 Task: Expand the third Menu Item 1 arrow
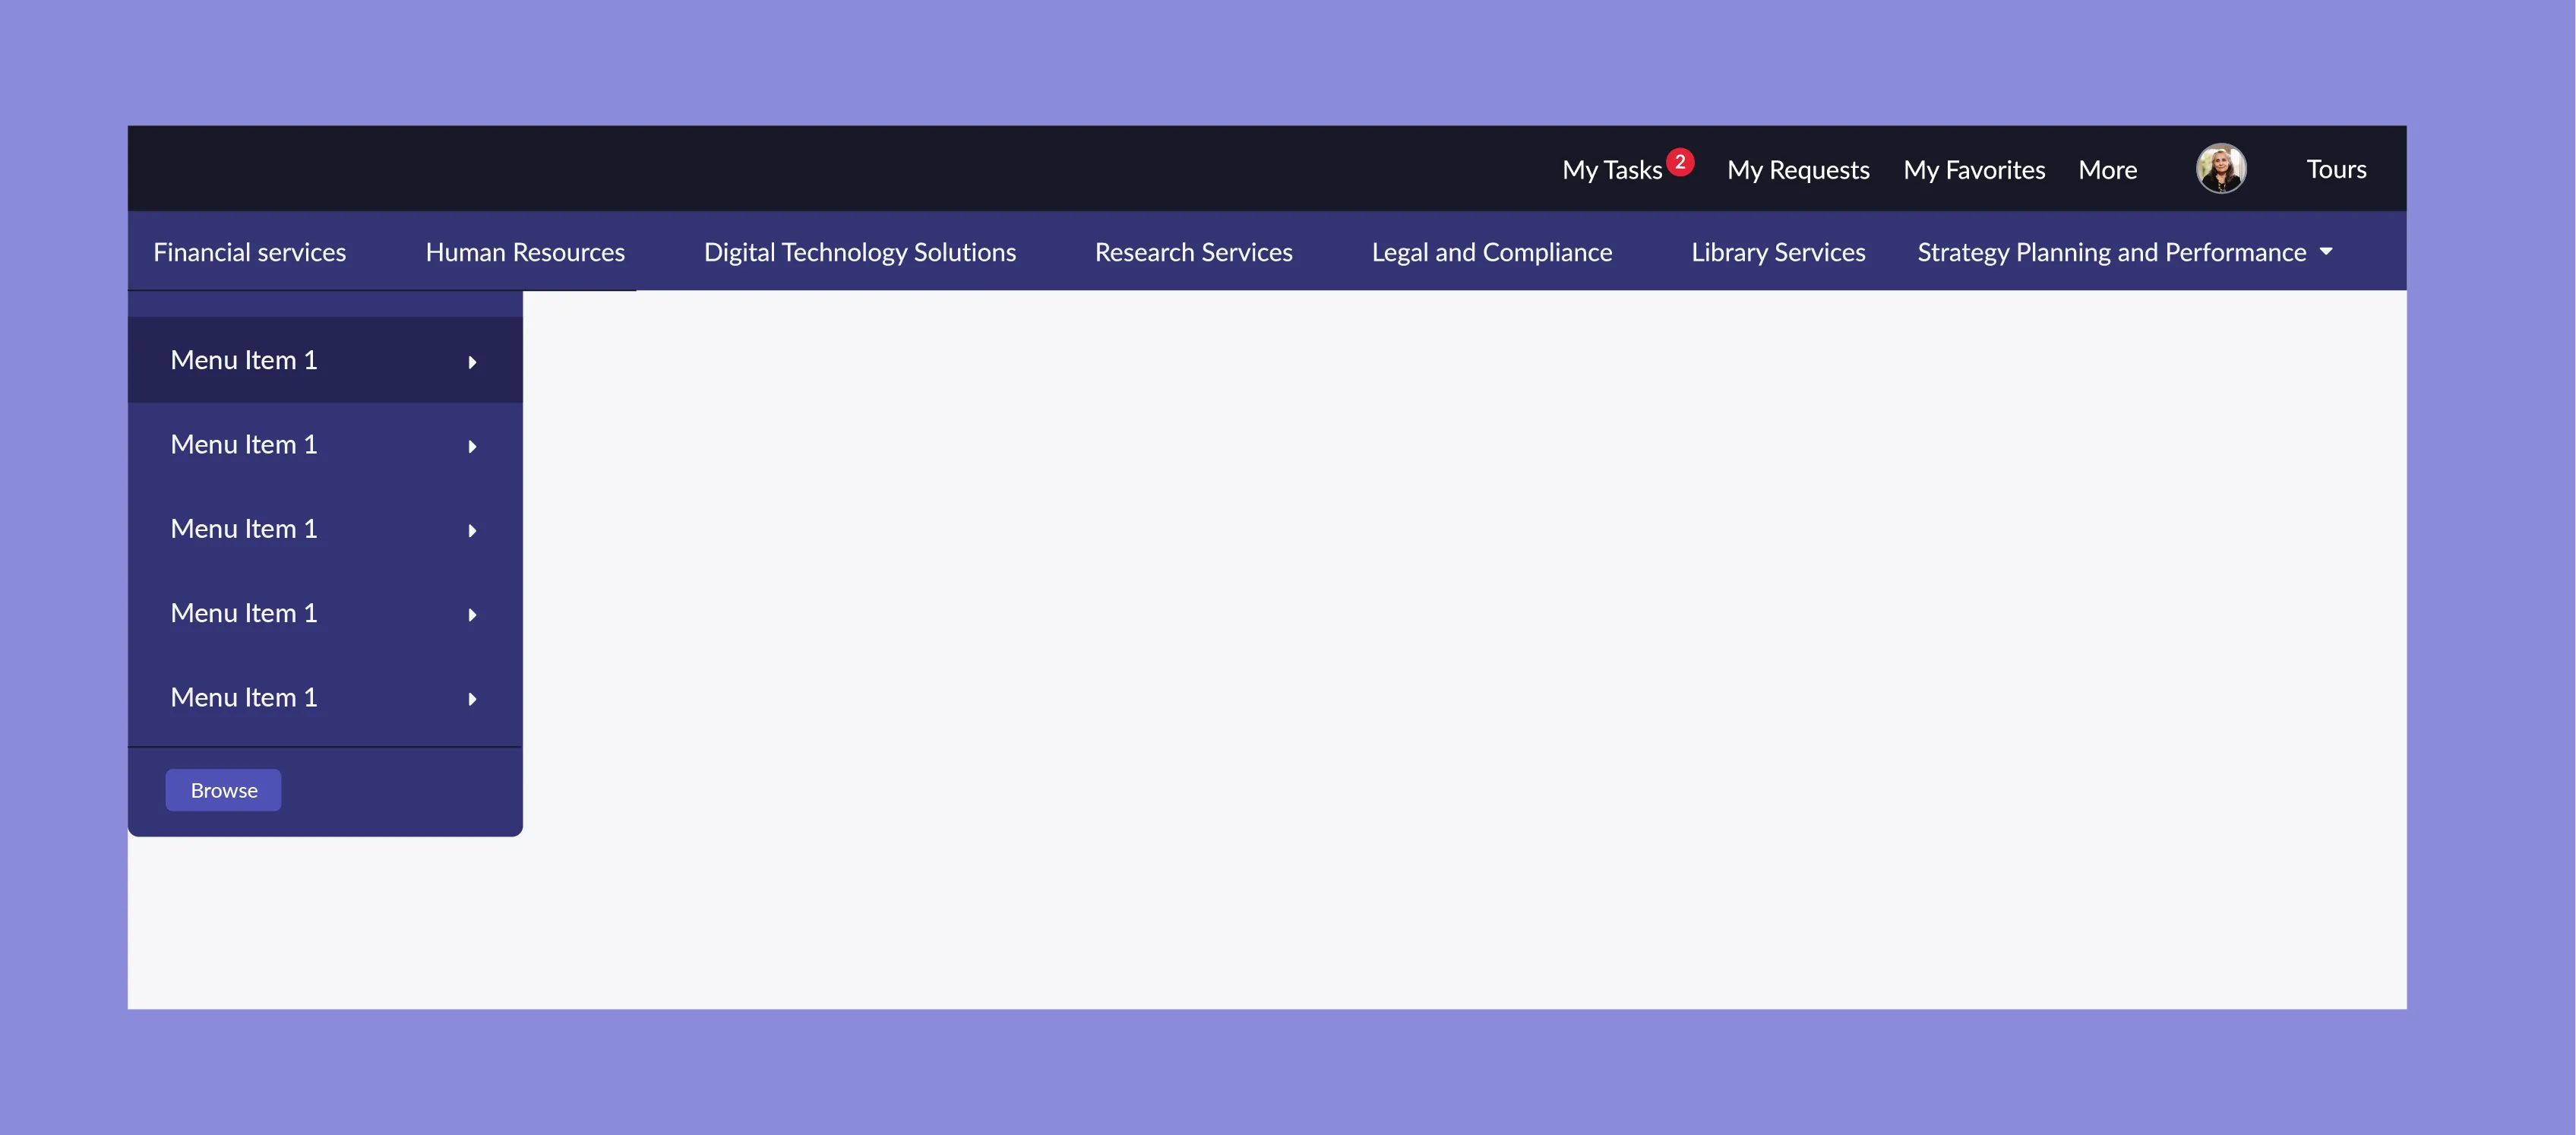(x=472, y=531)
